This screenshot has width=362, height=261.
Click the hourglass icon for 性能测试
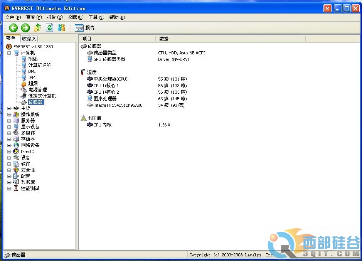pyautogui.click(x=16, y=189)
